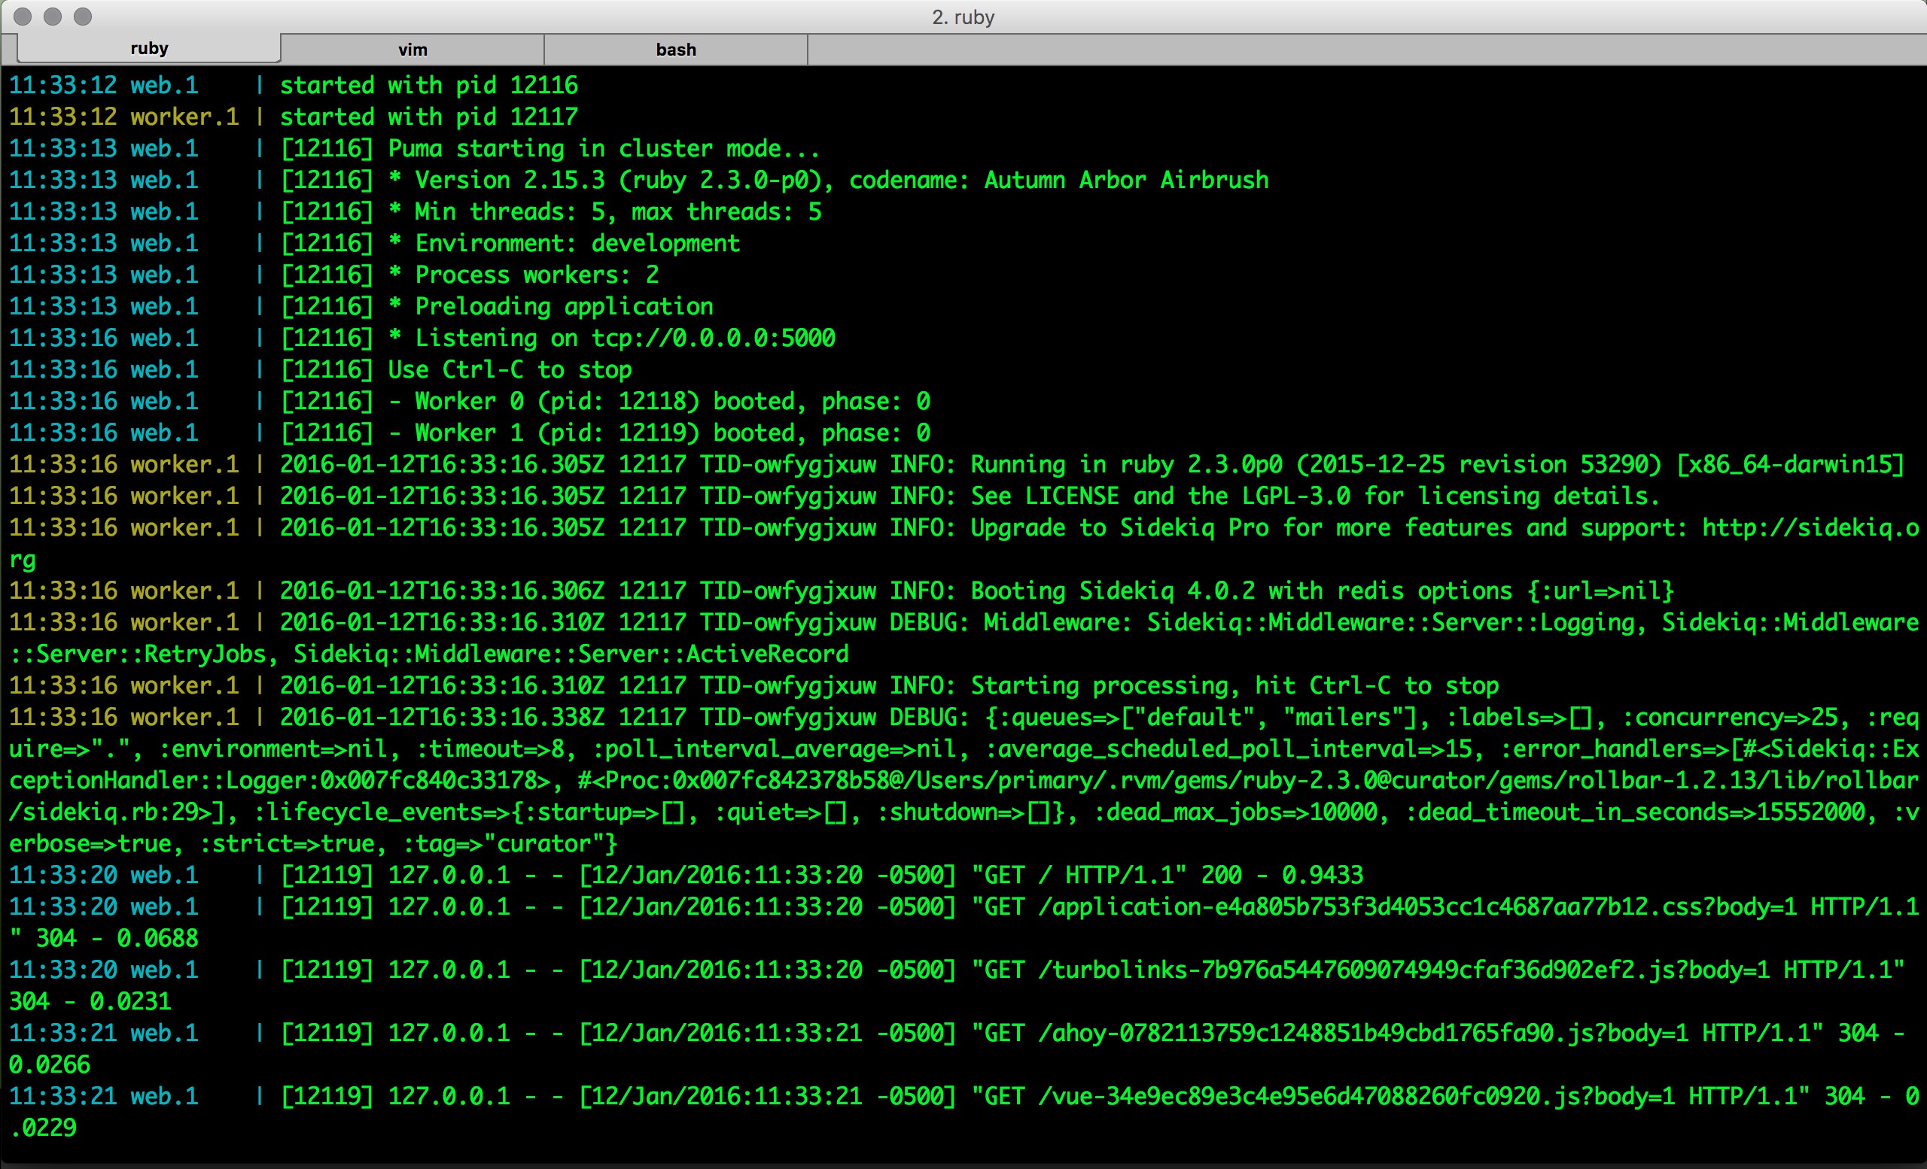Click 'Min threads: 5, max threads: 5' text

(x=618, y=211)
